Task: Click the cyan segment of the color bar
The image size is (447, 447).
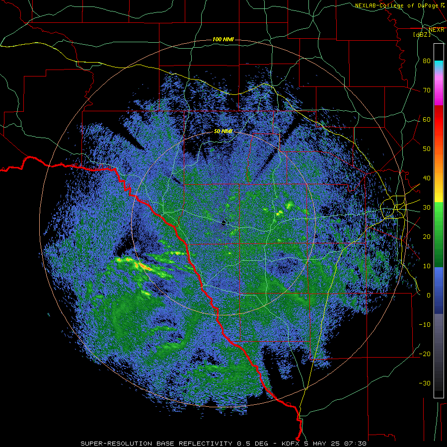Action: pos(439,65)
